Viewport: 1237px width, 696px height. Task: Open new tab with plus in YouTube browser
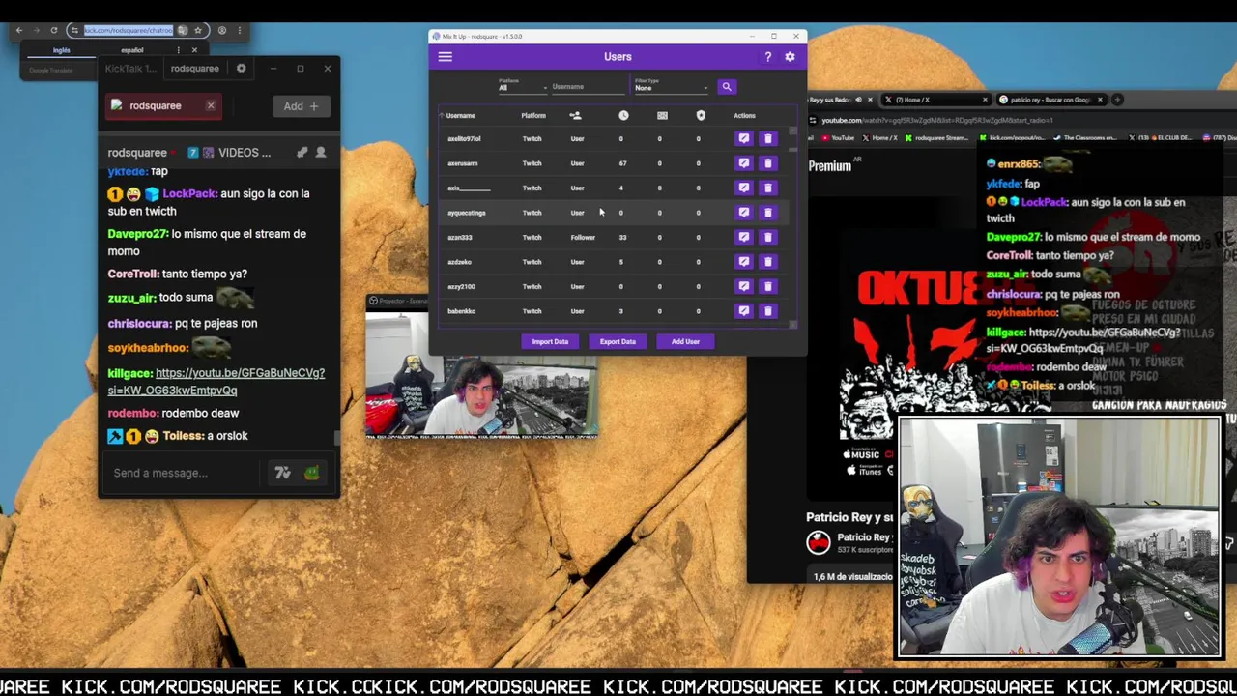pos(1117,100)
